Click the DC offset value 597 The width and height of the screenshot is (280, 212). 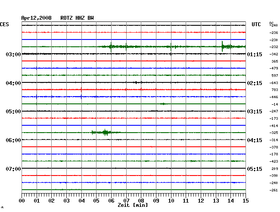[x=275, y=76]
